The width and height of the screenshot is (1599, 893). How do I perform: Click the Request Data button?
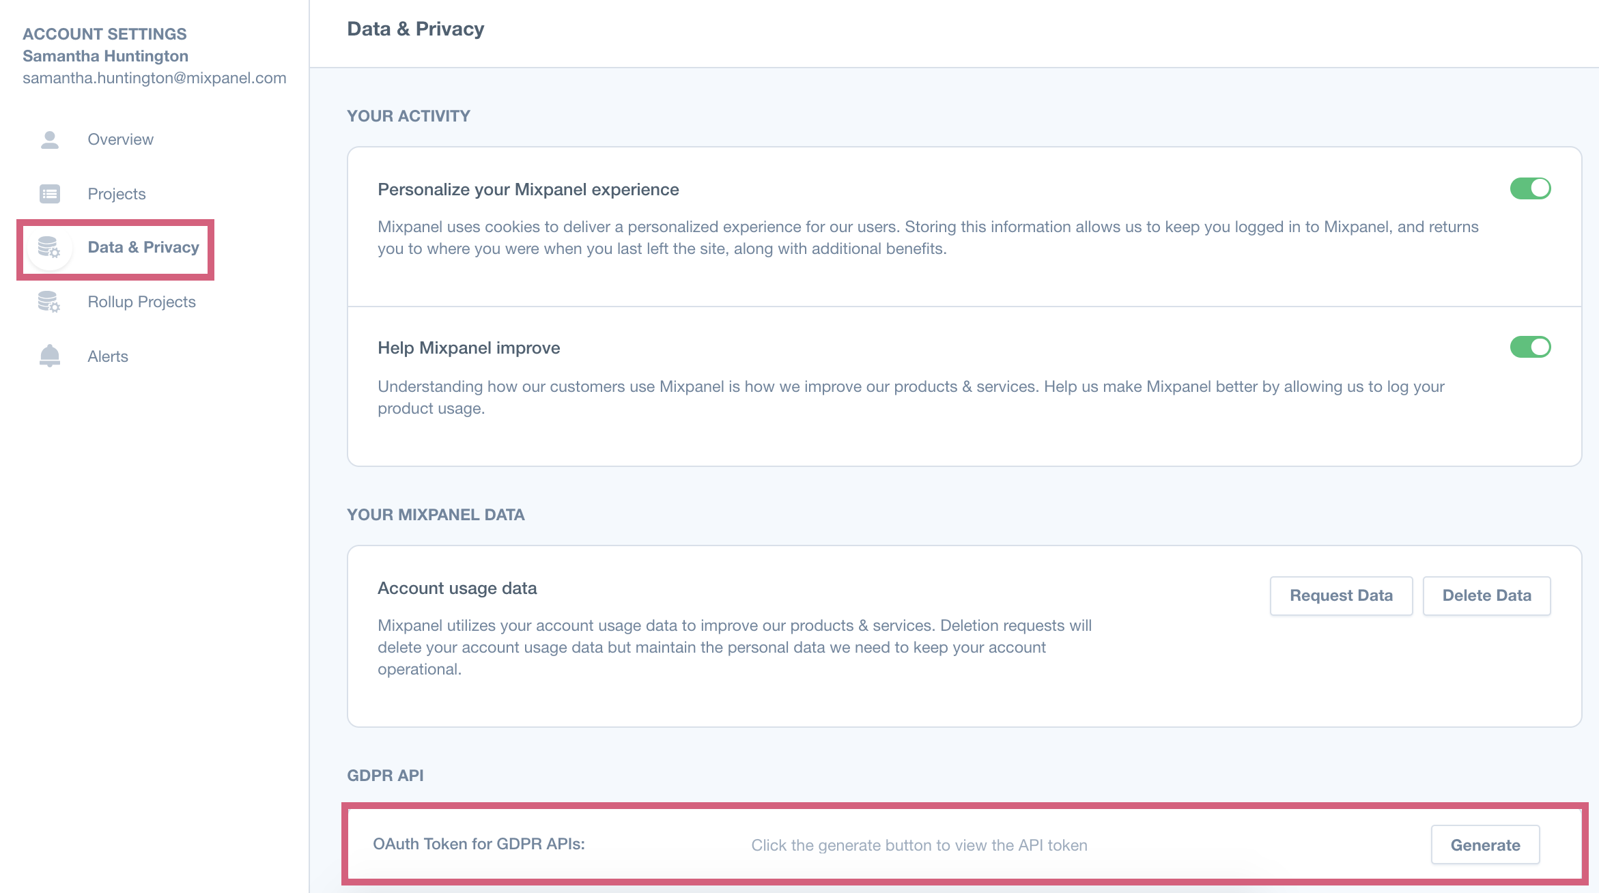click(x=1341, y=595)
